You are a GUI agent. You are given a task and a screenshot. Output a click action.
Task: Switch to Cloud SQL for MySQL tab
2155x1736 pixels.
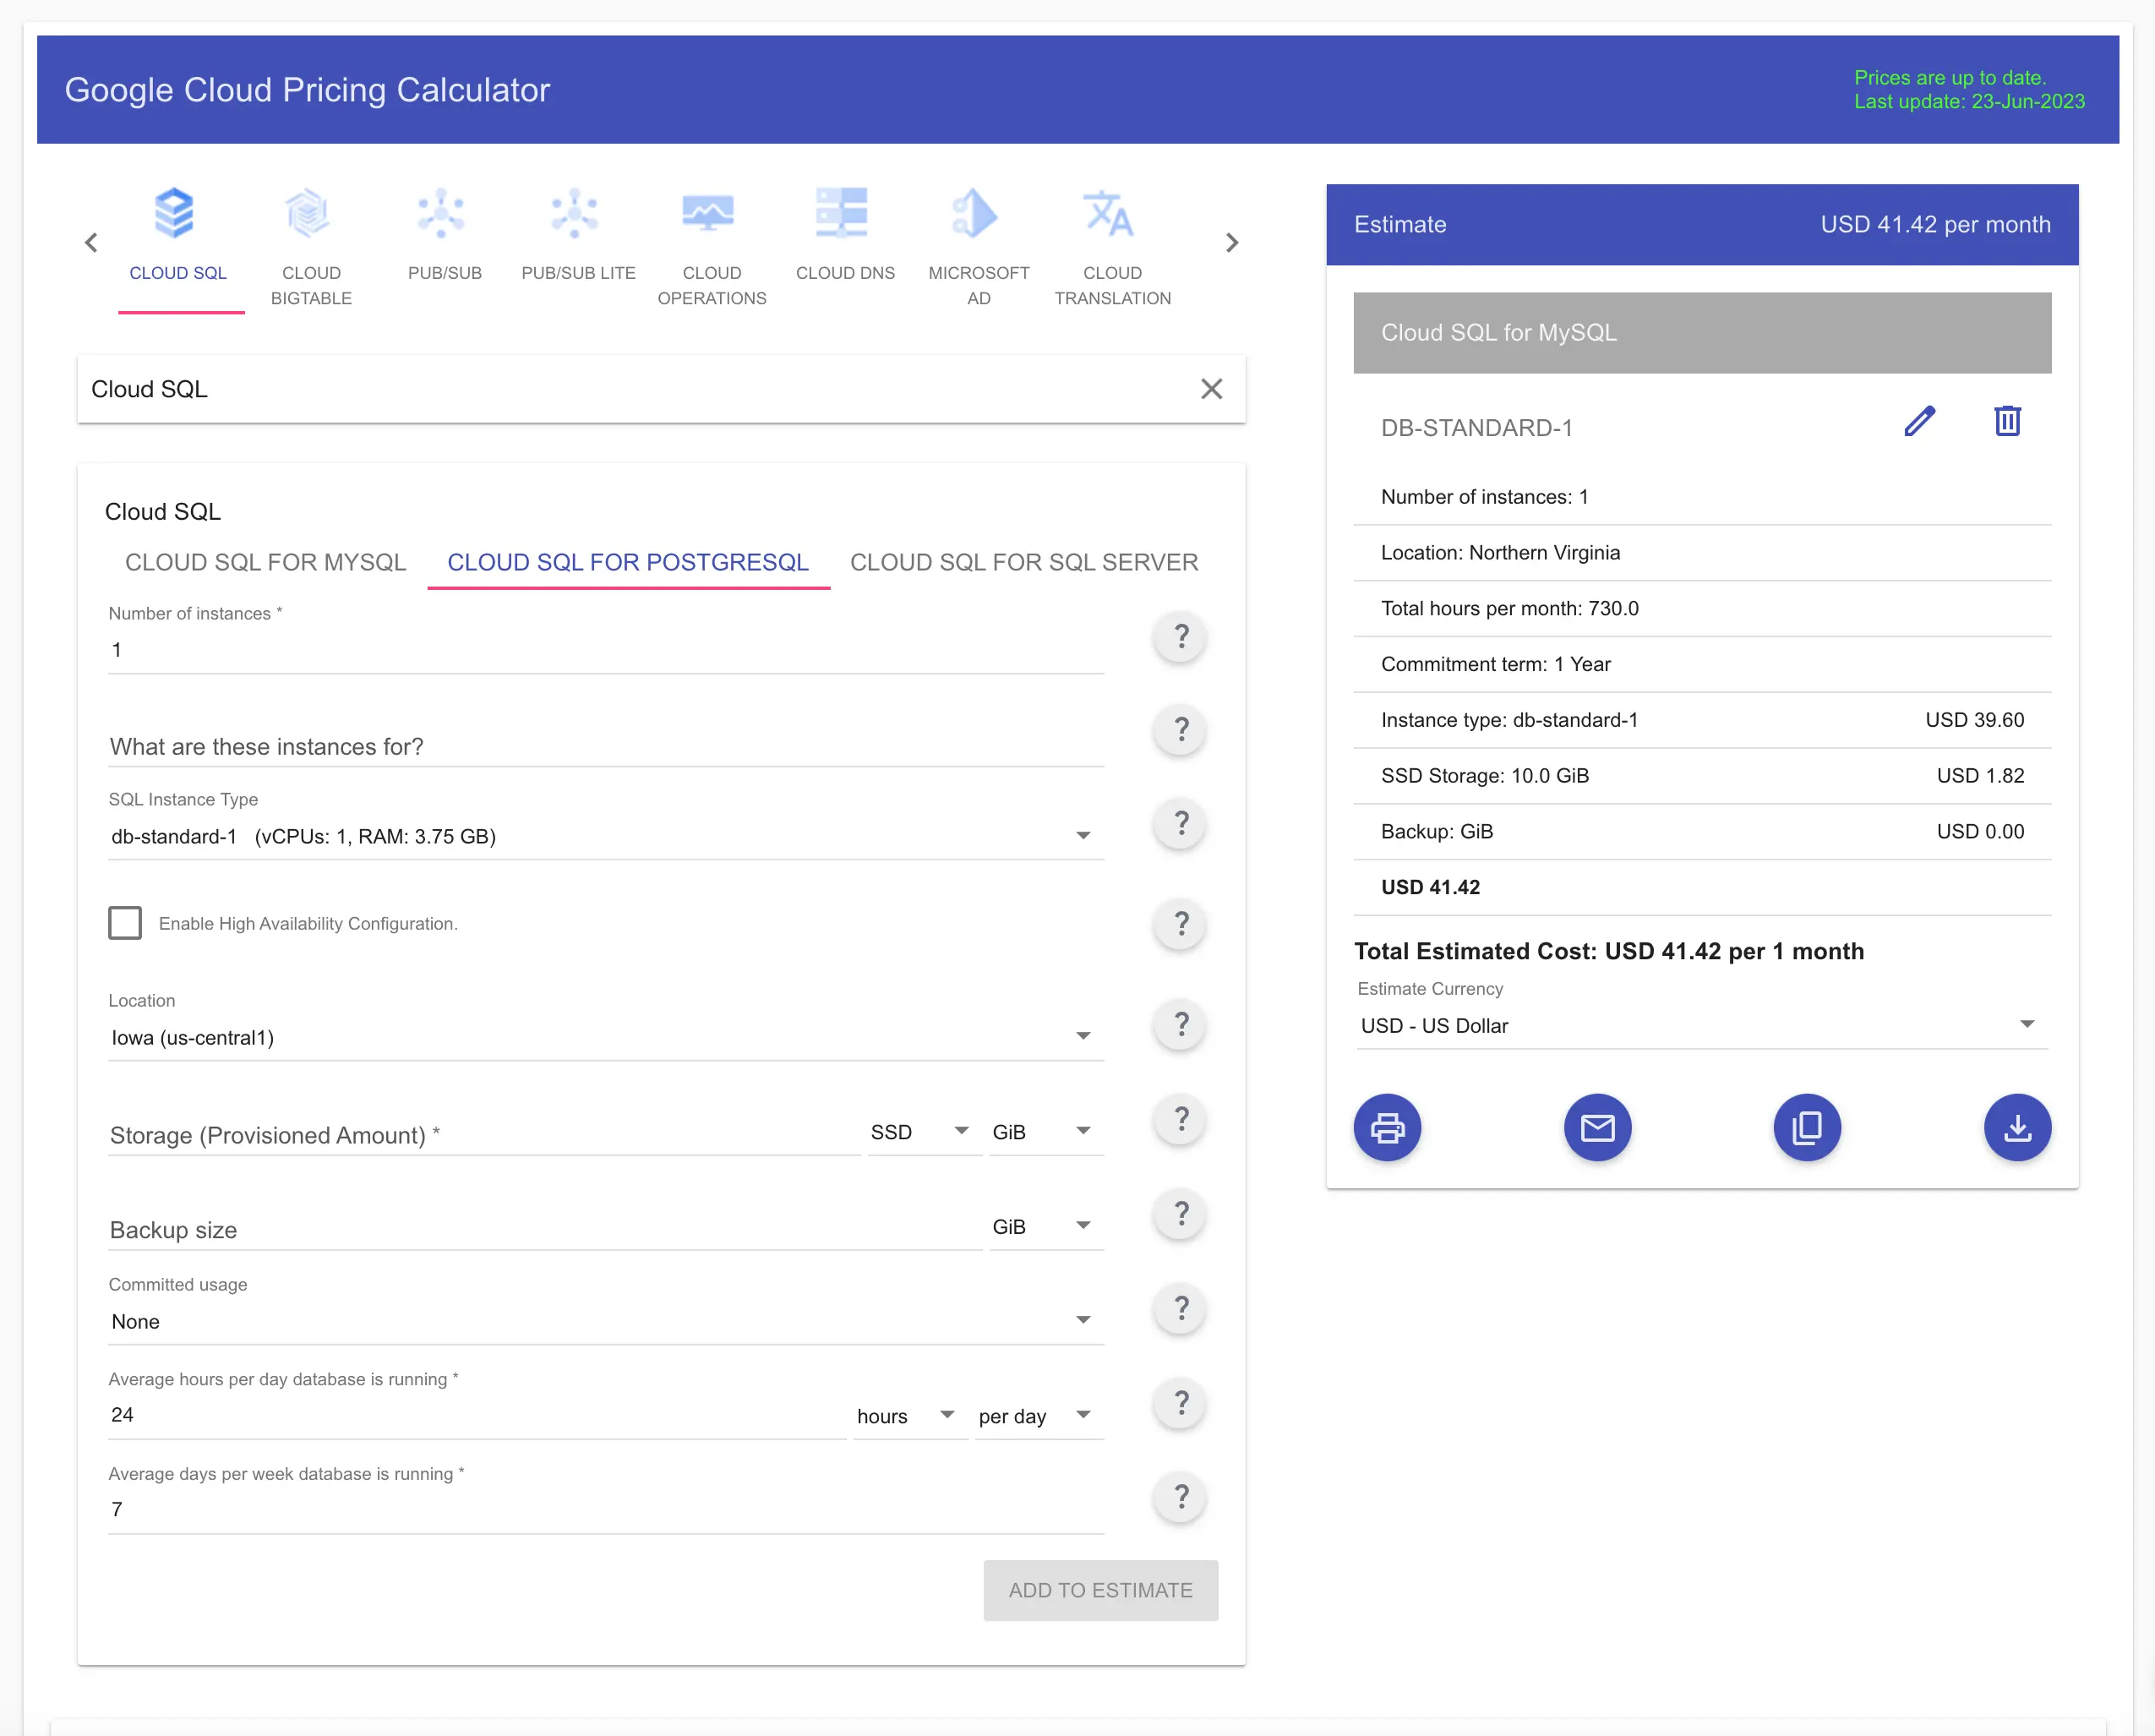coord(265,562)
